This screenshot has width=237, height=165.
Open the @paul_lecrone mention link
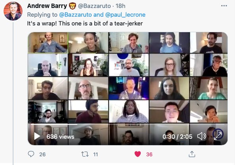125,15
